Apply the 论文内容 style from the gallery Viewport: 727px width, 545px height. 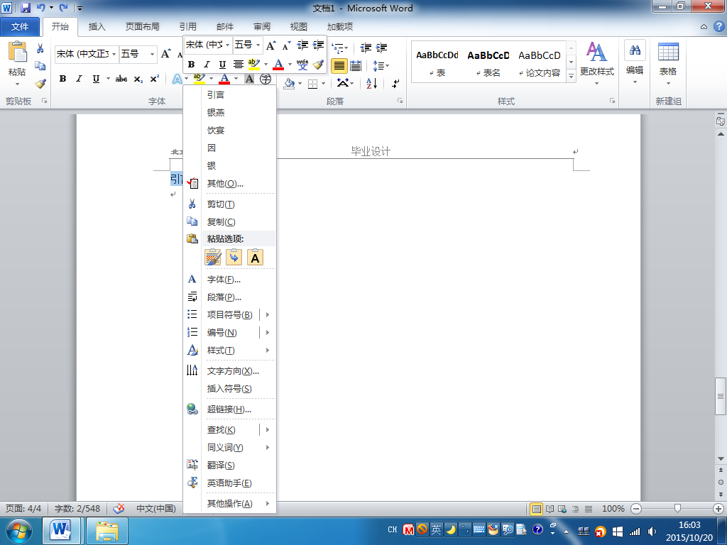coord(540,62)
